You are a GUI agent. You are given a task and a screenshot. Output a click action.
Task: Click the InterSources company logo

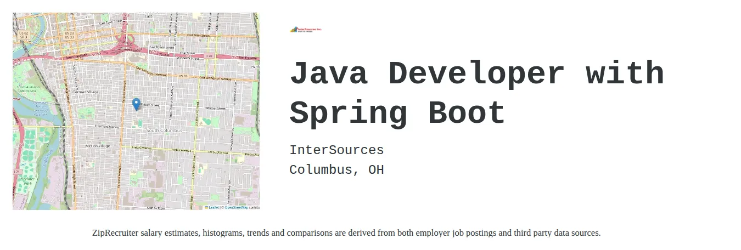[x=306, y=30]
